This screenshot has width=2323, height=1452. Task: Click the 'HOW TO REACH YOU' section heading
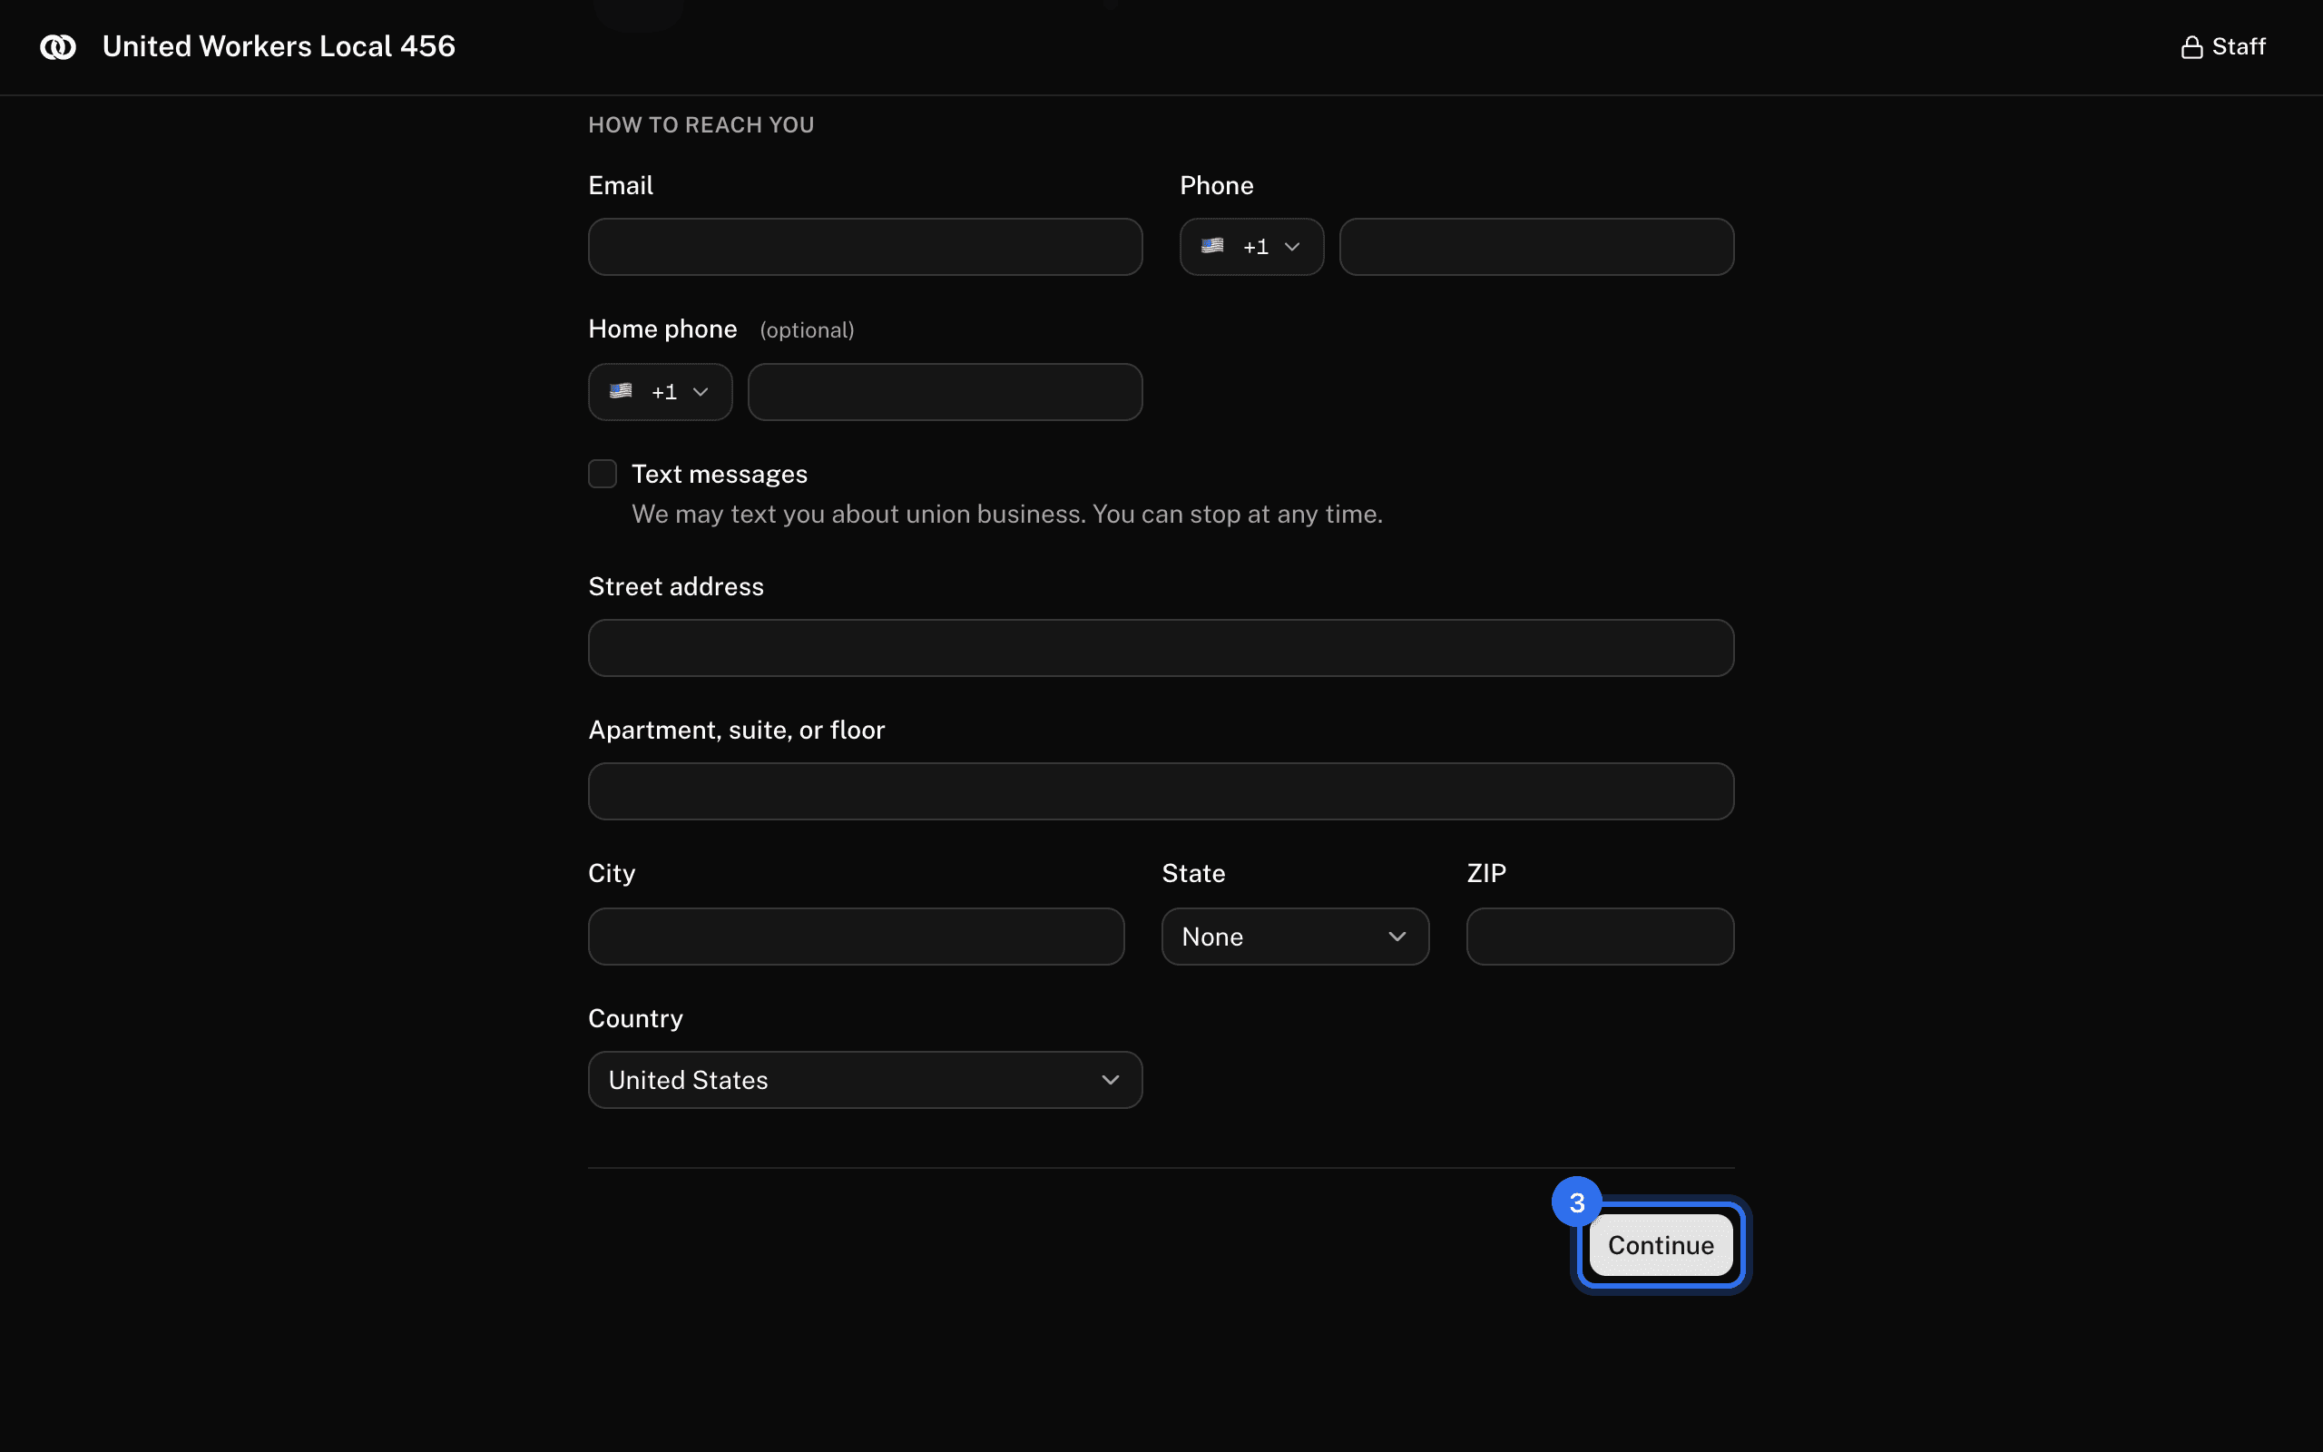(701, 125)
